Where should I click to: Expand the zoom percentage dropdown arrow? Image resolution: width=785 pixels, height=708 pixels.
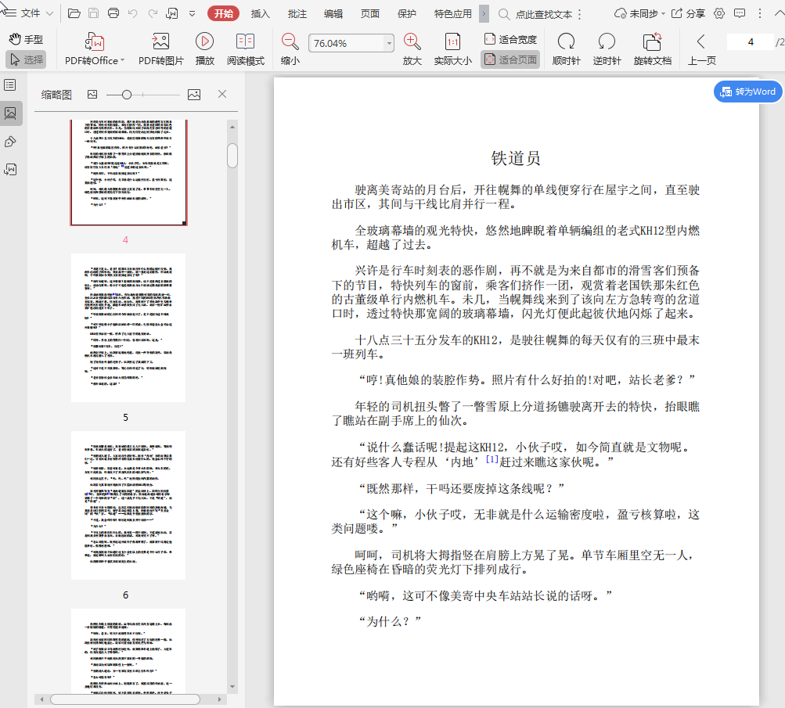(x=389, y=44)
